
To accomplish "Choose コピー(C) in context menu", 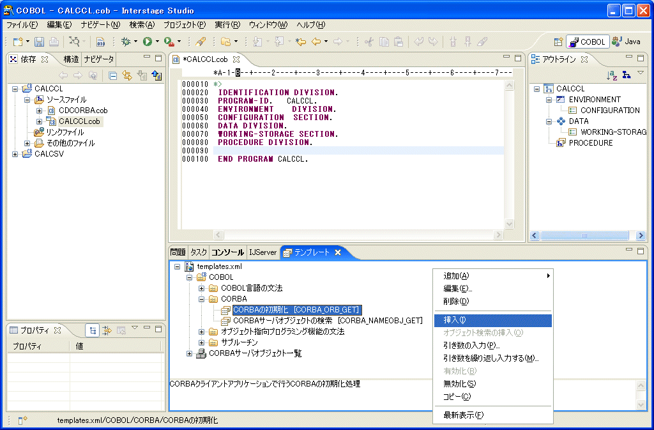I will click(493, 397).
